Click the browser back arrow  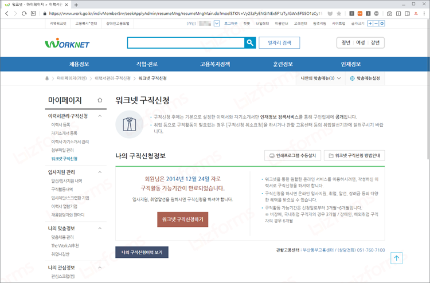[7, 13]
